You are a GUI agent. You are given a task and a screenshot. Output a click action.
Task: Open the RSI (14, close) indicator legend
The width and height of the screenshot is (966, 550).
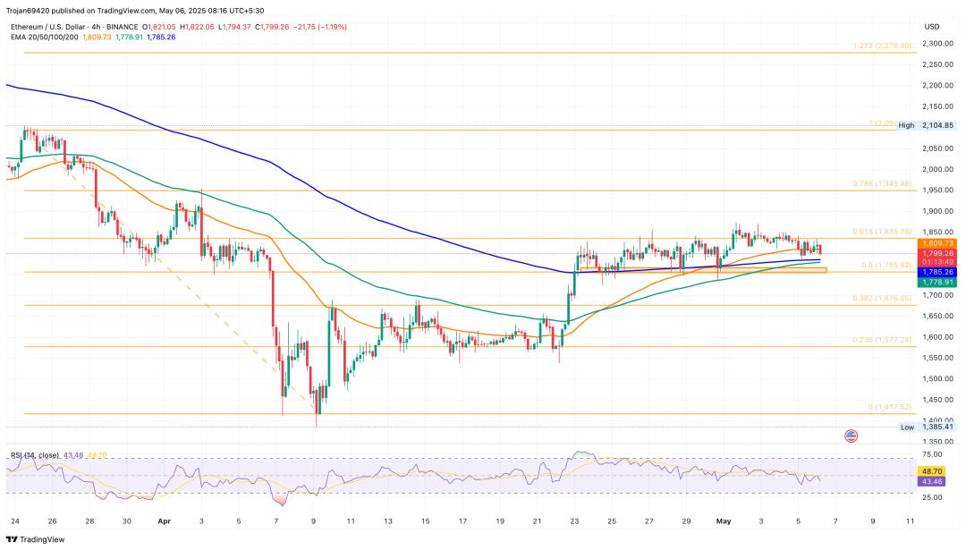pyautogui.click(x=35, y=455)
